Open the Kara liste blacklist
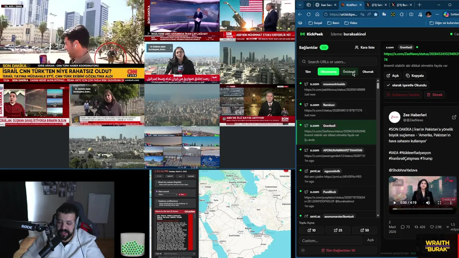The width and height of the screenshot is (459, 258). [x=364, y=47]
